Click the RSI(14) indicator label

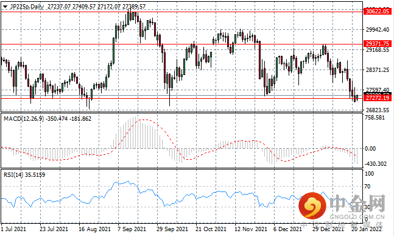point(14,175)
